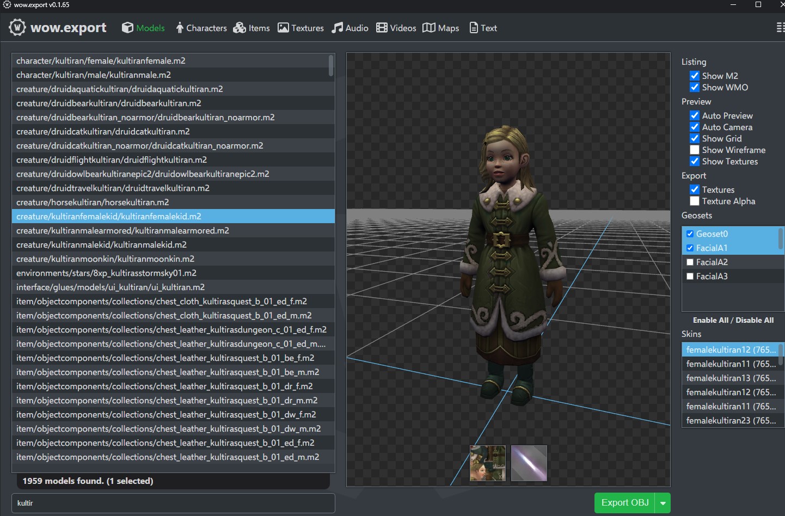
Task: Enable the FacialA2 geoset
Action: pyautogui.click(x=690, y=262)
